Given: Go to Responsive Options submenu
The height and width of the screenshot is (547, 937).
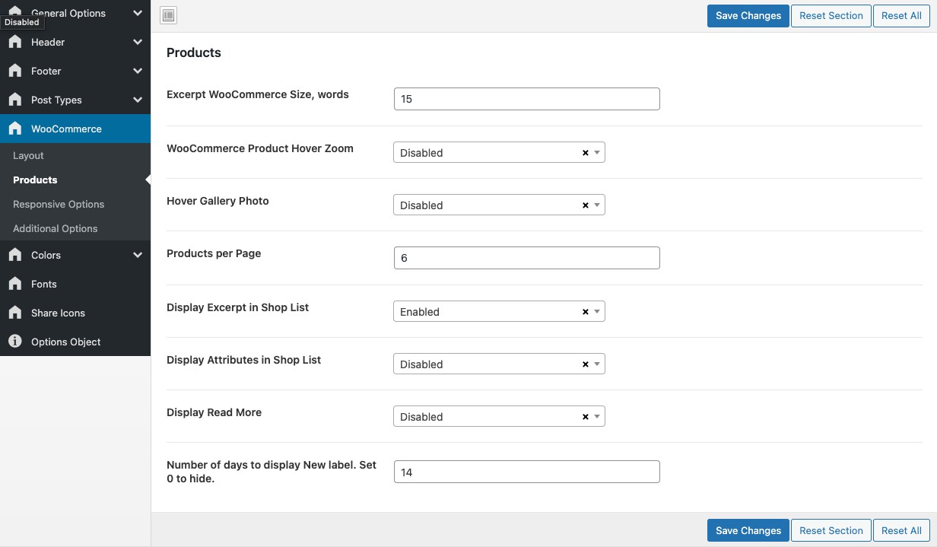Looking at the screenshot, I should [x=75, y=204].
